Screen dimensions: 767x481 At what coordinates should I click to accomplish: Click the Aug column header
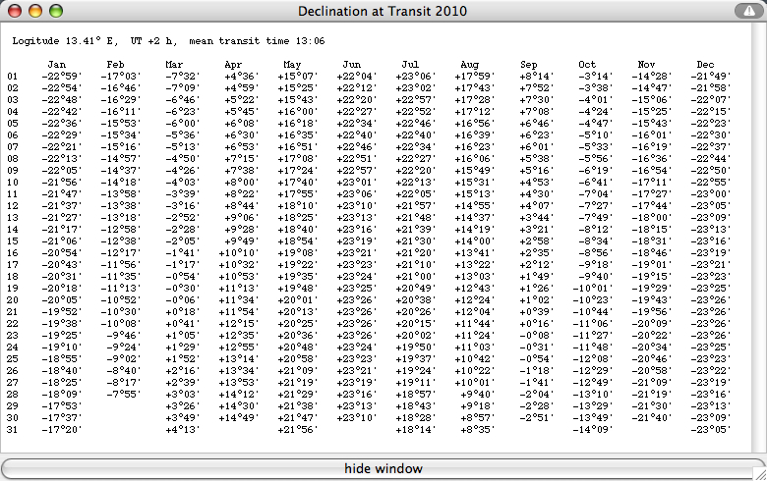click(469, 65)
